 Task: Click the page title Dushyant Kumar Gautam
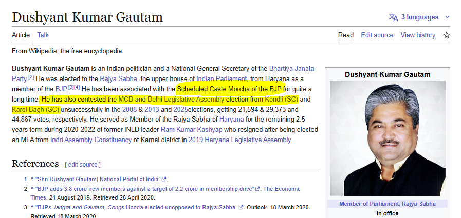pos(87,17)
